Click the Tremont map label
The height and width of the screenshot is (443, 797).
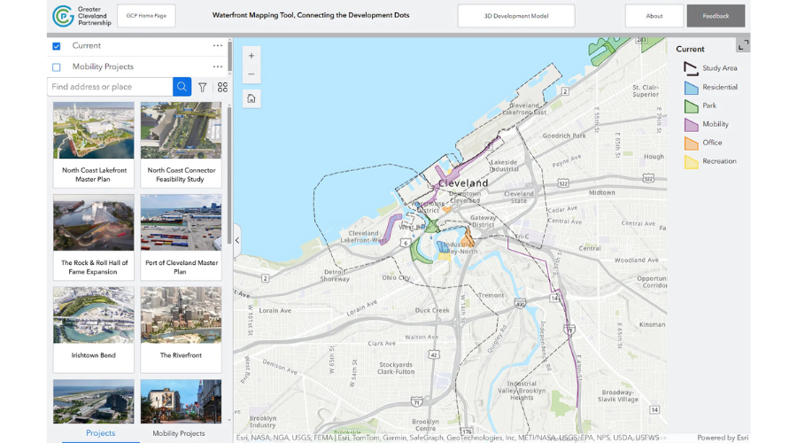click(491, 296)
